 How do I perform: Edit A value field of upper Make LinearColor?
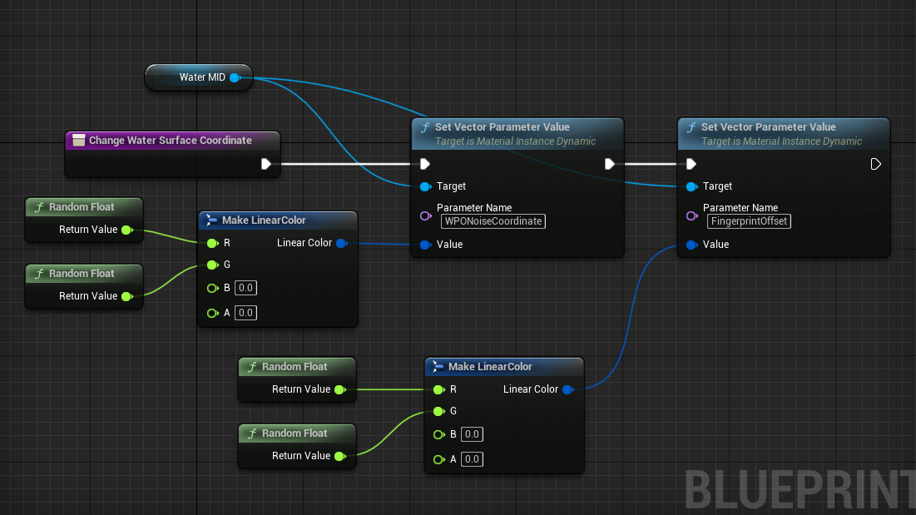(x=246, y=313)
